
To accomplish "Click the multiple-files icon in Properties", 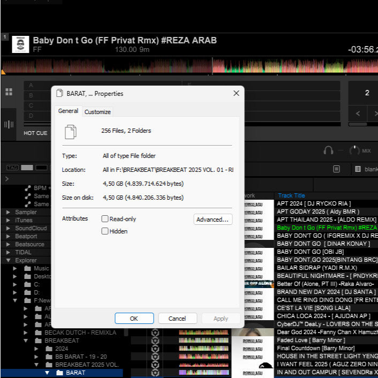I will [x=71, y=132].
